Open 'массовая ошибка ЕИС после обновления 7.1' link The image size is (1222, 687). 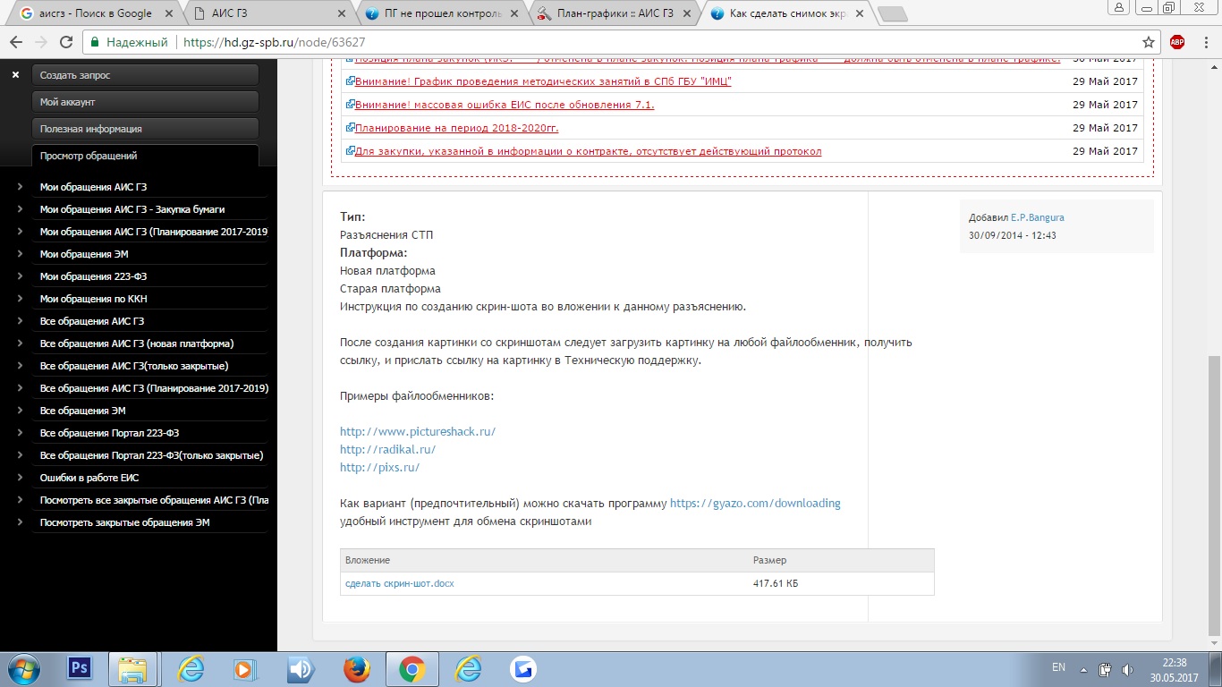click(x=505, y=105)
